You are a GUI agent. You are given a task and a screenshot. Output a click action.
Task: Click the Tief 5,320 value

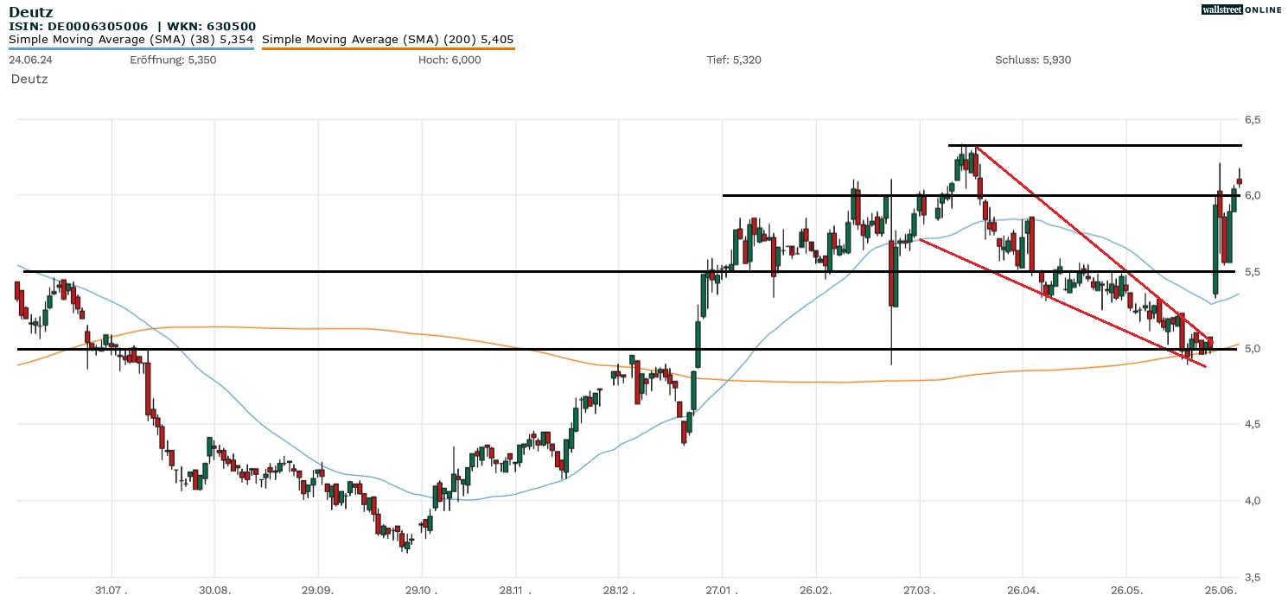point(734,60)
